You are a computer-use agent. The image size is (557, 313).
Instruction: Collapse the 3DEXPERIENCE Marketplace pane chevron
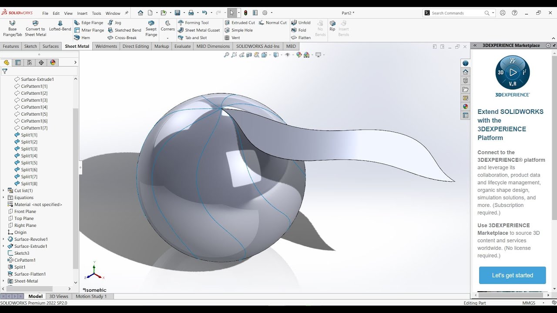tap(475, 45)
